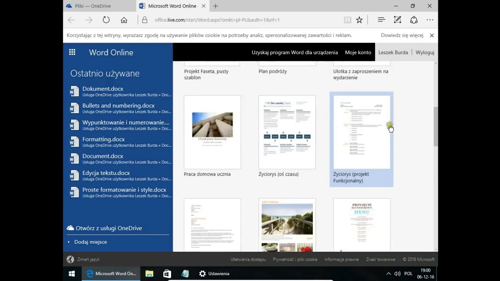The image size is (500, 281).
Task: Choose the beach photo template thumbnail
Action: click(x=287, y=225)
